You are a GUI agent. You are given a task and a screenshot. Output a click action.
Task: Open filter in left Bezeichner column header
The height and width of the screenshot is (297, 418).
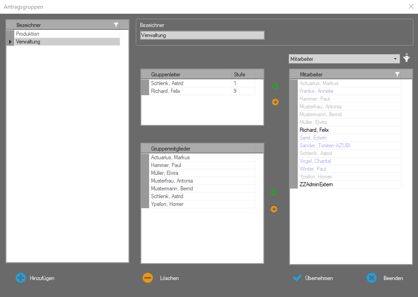point(116,25)
